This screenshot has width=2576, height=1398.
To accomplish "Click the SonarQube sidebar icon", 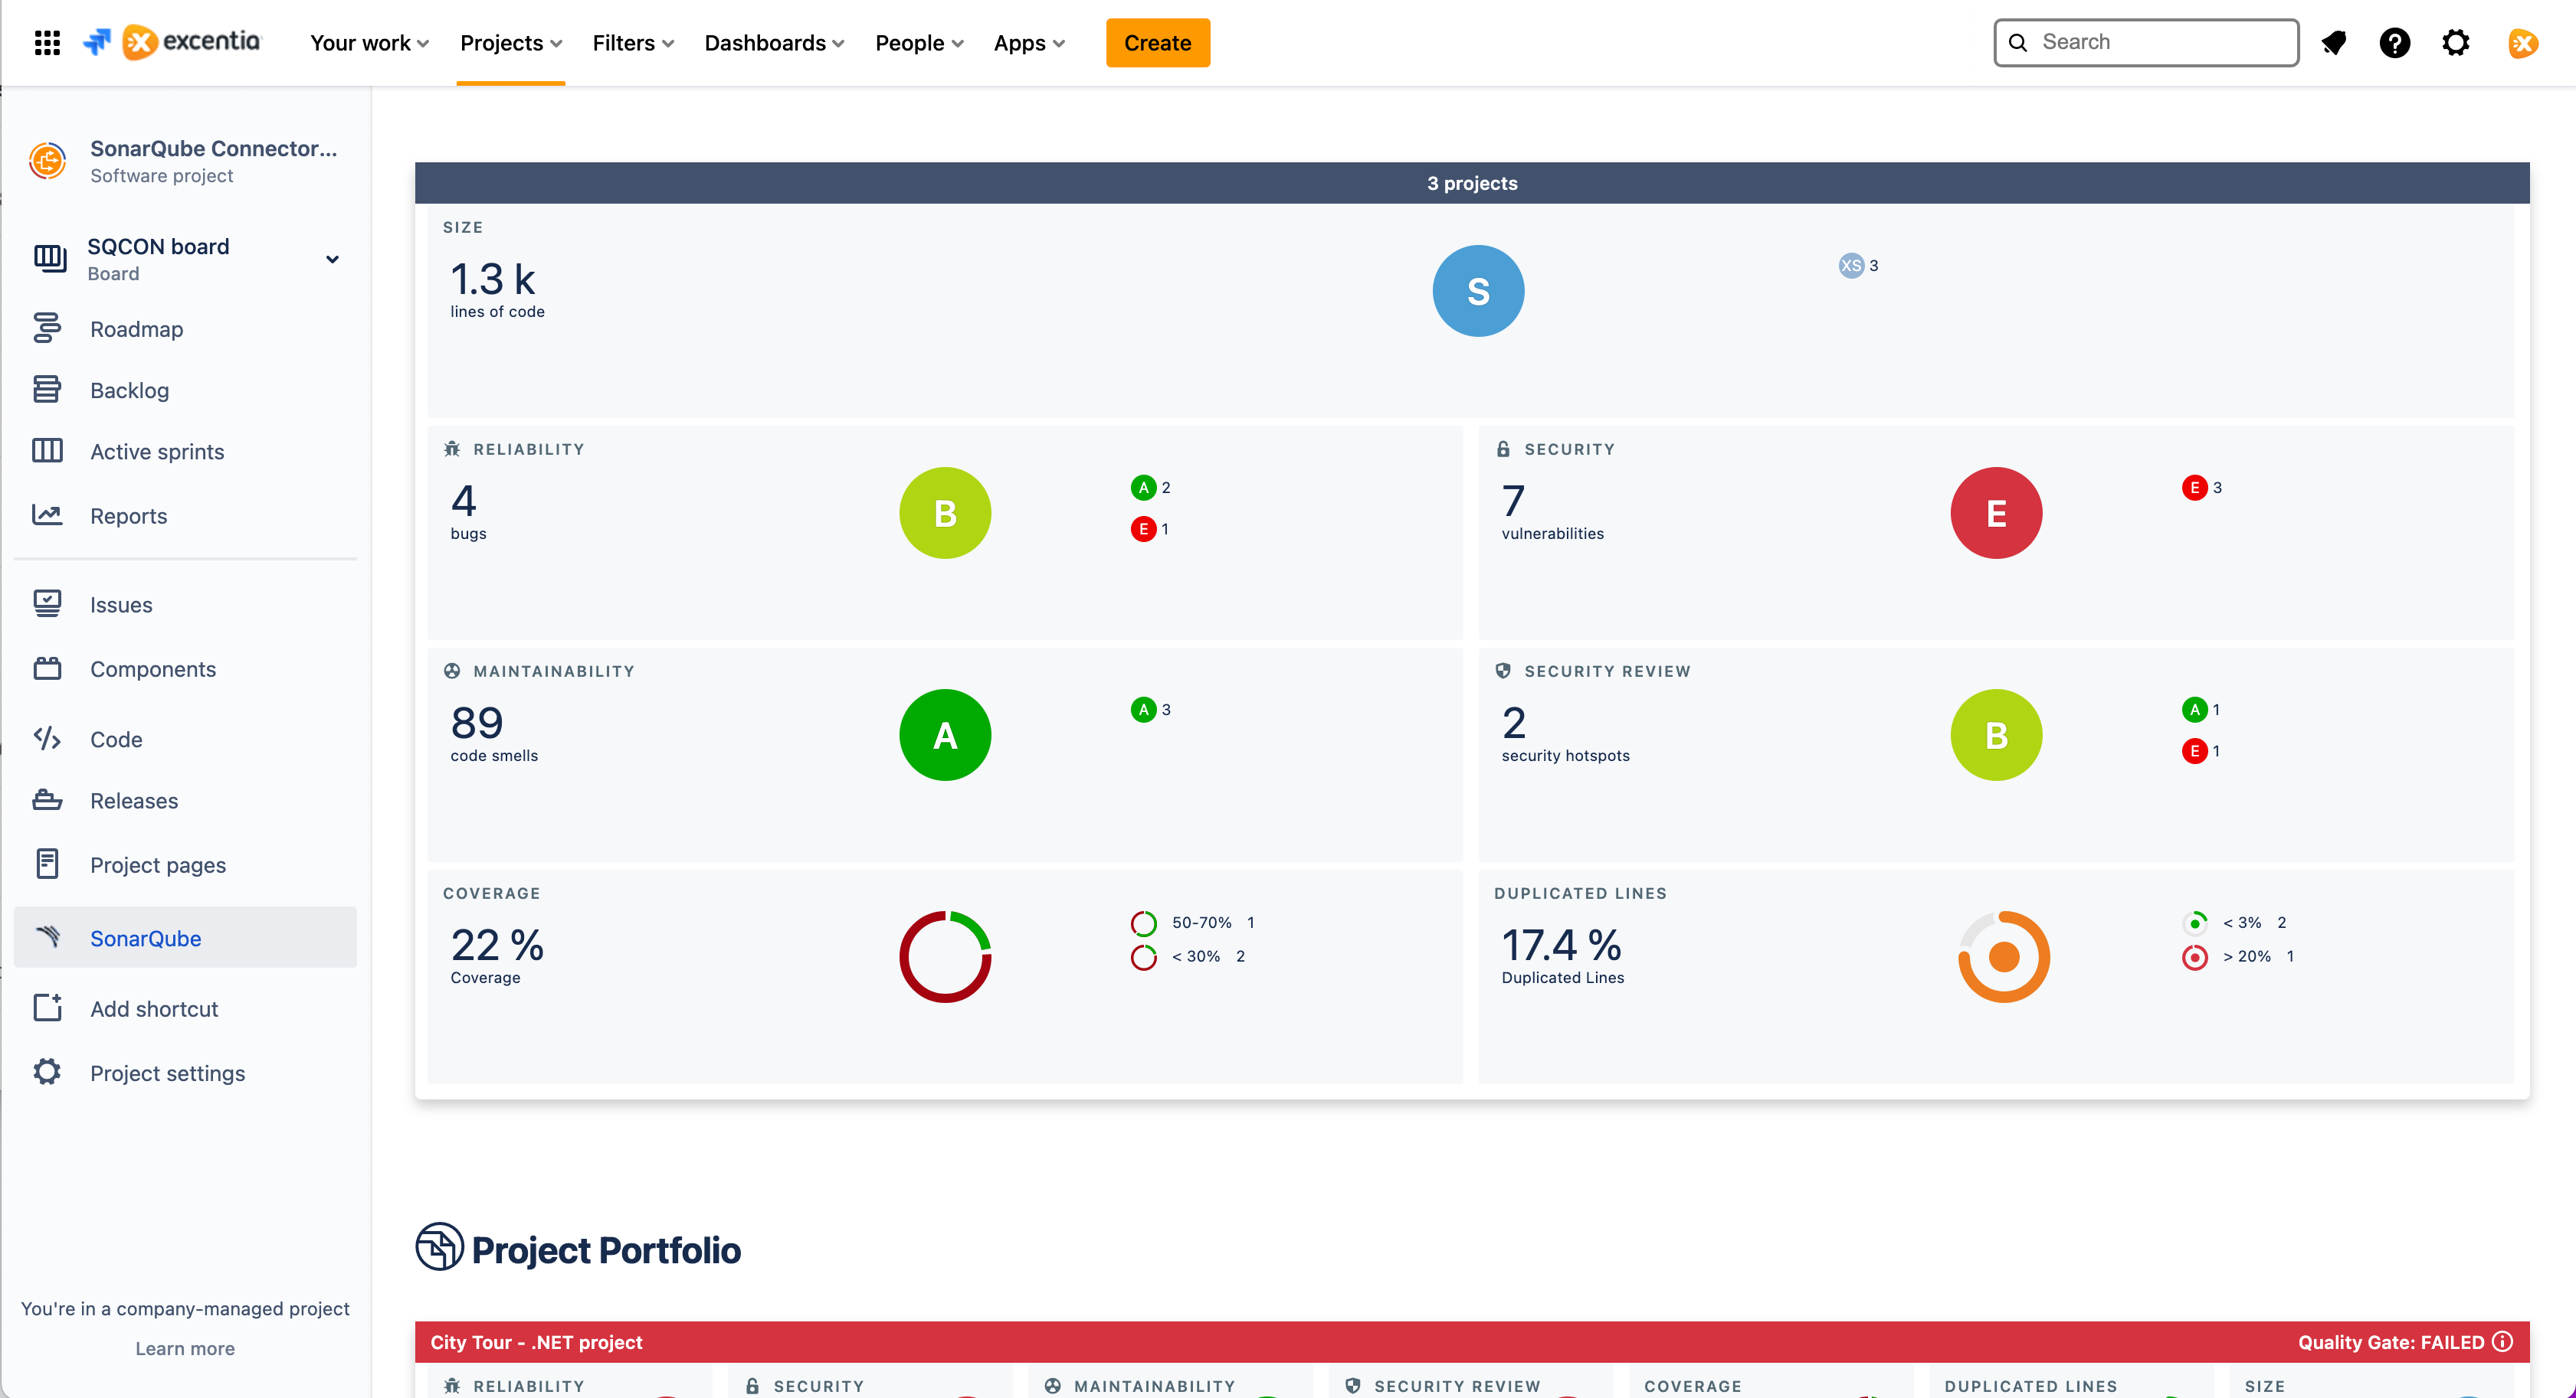I will point(47,937).
